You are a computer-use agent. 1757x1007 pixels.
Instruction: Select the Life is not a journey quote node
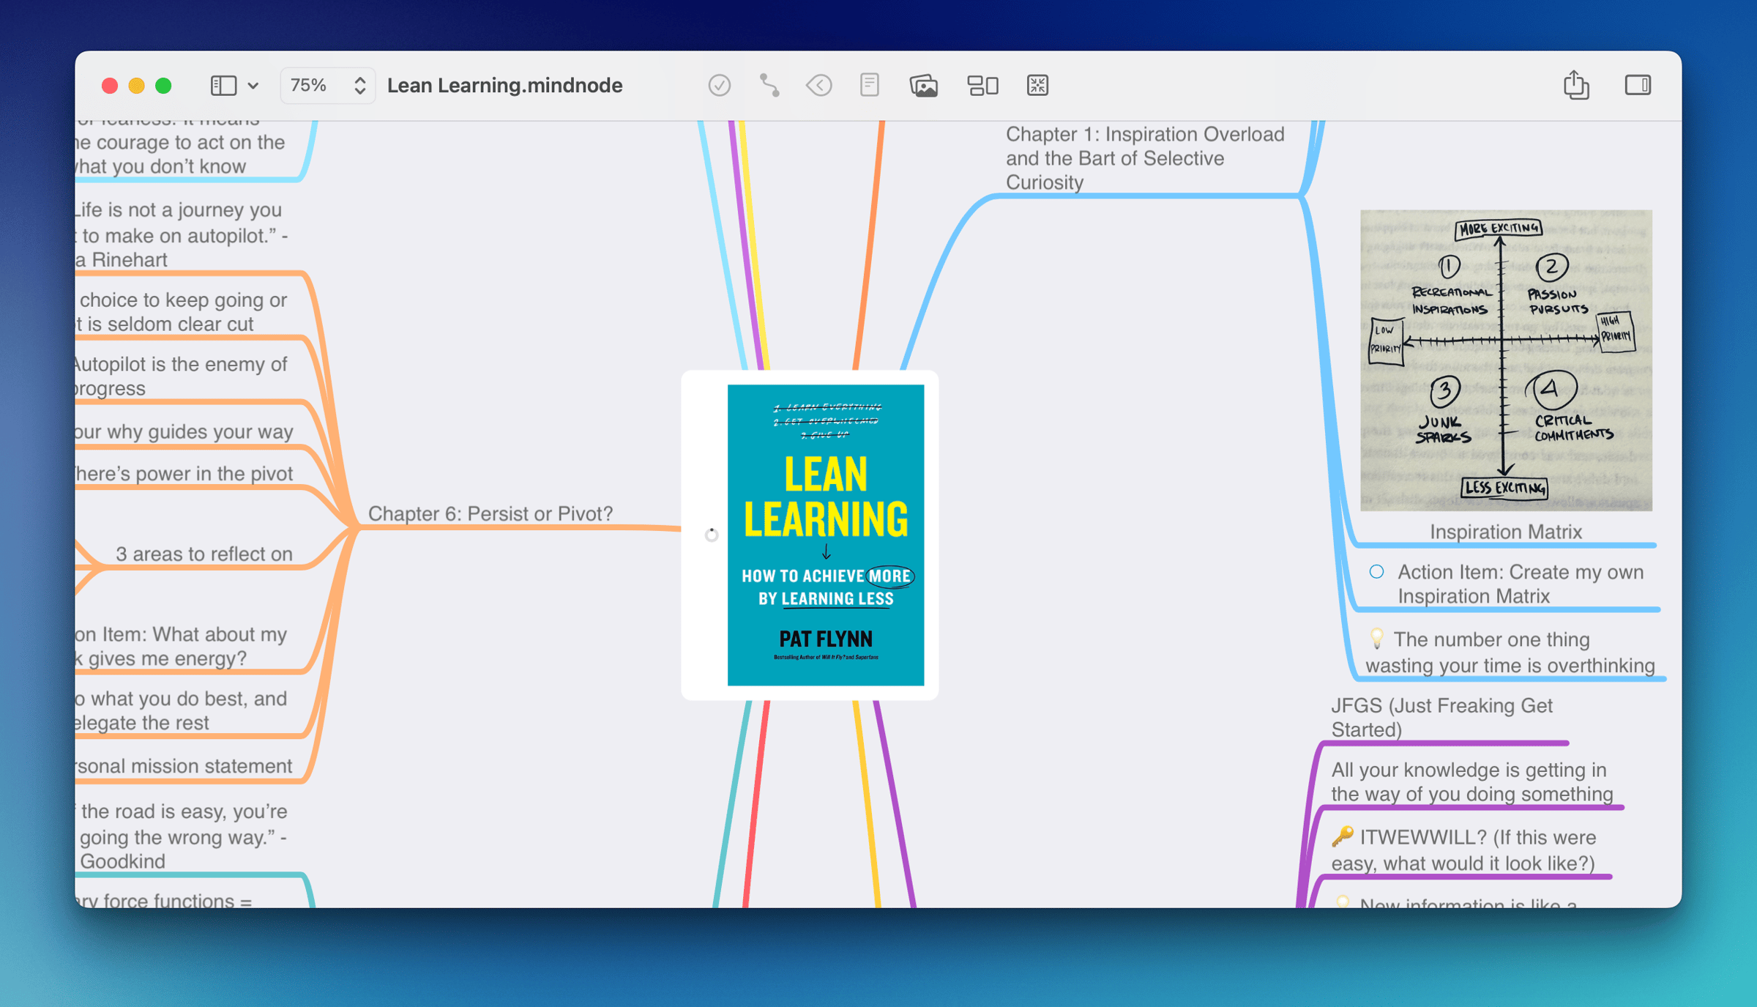coord(182,234)
